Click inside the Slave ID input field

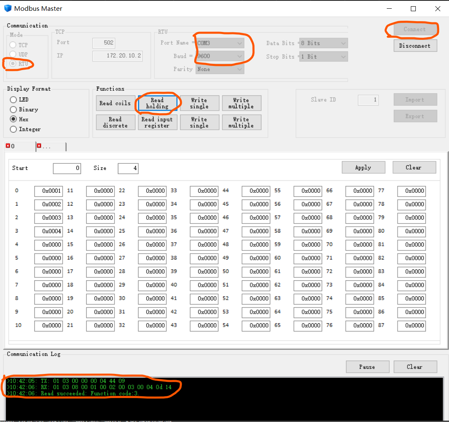click(368, 100)
